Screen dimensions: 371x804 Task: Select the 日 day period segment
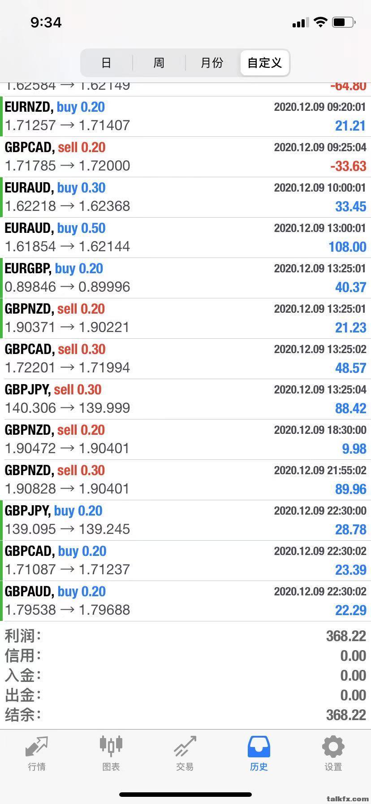pos(106,62)
